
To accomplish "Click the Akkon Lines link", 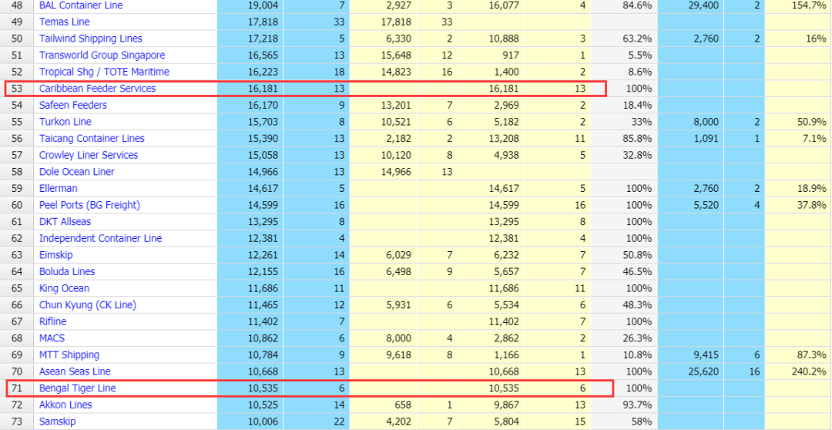I will 65,405.
